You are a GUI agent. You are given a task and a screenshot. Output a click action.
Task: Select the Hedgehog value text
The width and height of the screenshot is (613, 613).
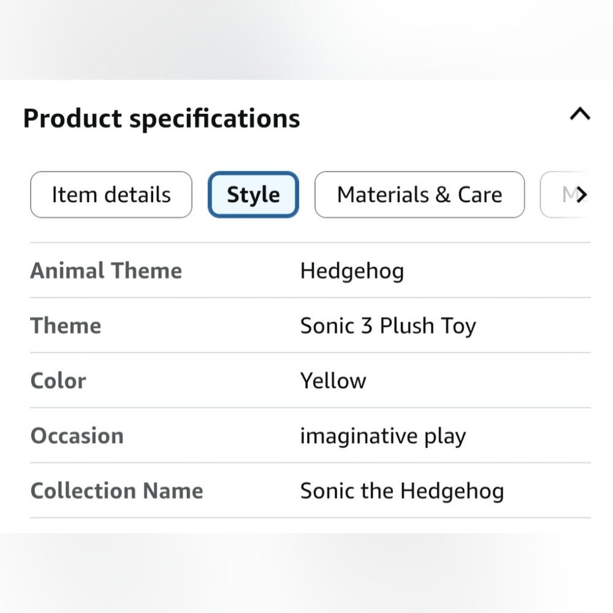(x=352, y=271)
